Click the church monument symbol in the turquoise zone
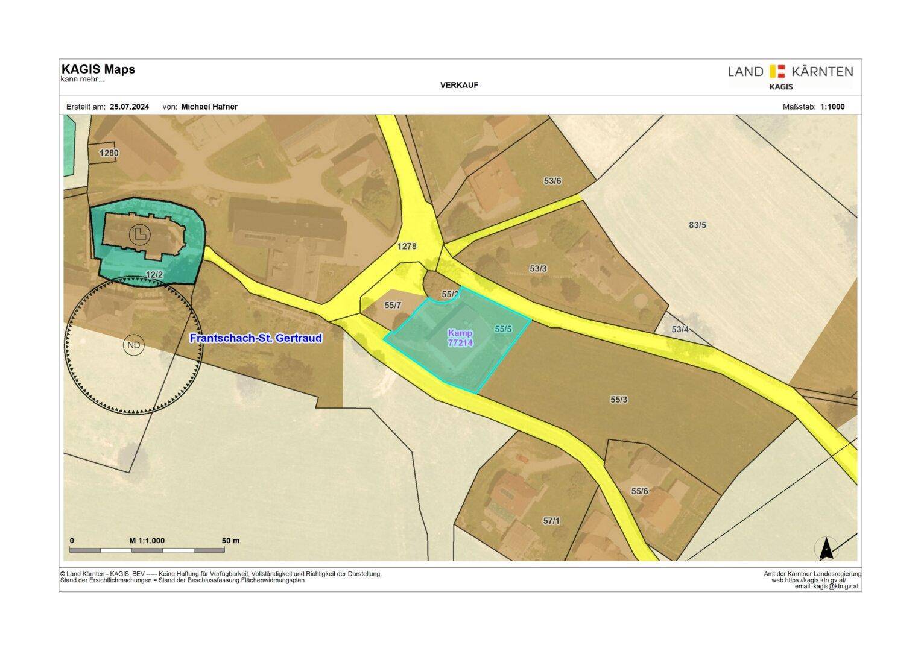 (x=140, y=233)
